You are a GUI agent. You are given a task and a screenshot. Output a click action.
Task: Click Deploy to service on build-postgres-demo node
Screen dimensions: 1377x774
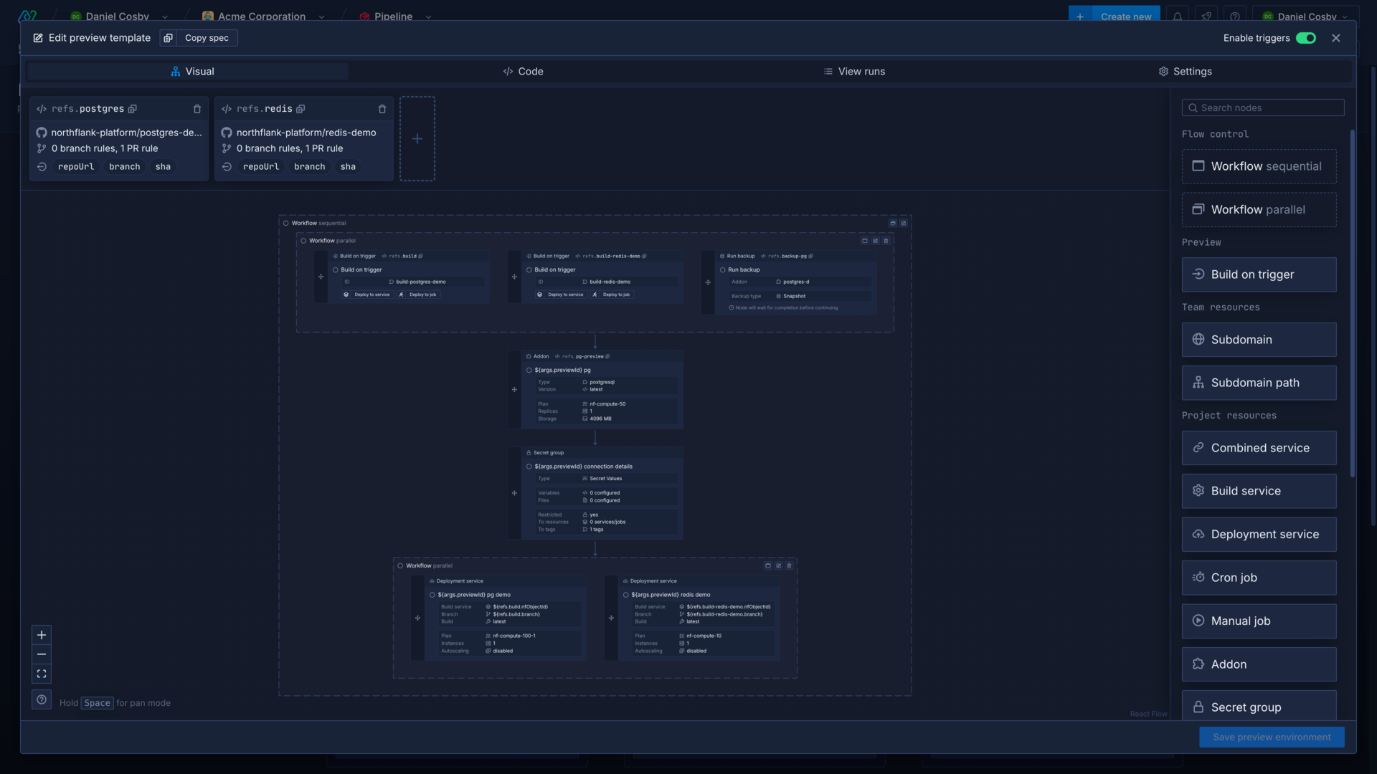367,295
